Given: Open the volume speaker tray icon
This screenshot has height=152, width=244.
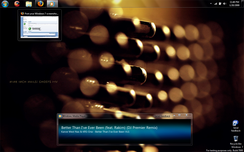Looking at the screenshot, I should (225, 3).
